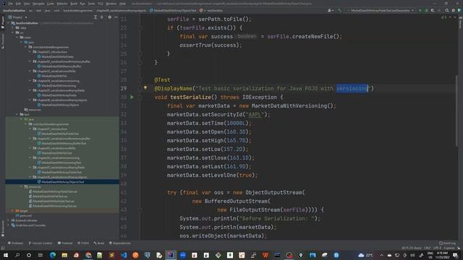The image size is (463, 260).
Task: Click the yellow intention lightbulb on line 29
Action: click(145, 87)
